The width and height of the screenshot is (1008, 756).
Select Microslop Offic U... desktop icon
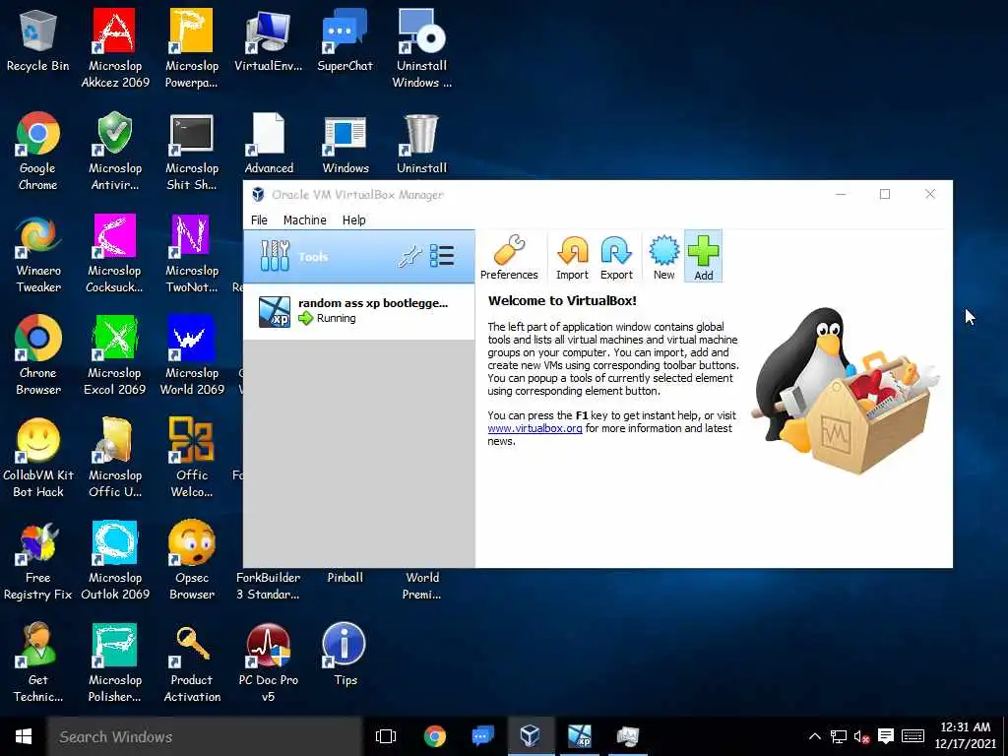[x=115, y=458]
